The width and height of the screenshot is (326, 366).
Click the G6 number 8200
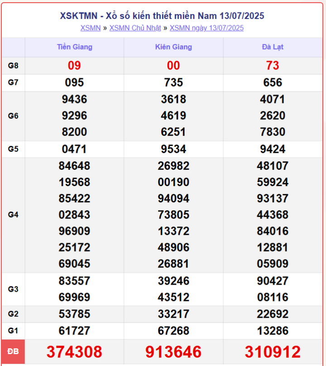click(x=74, y=132)
